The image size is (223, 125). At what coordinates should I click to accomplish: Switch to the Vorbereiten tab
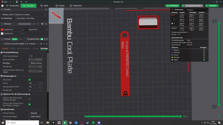click(x=13, y=6)
